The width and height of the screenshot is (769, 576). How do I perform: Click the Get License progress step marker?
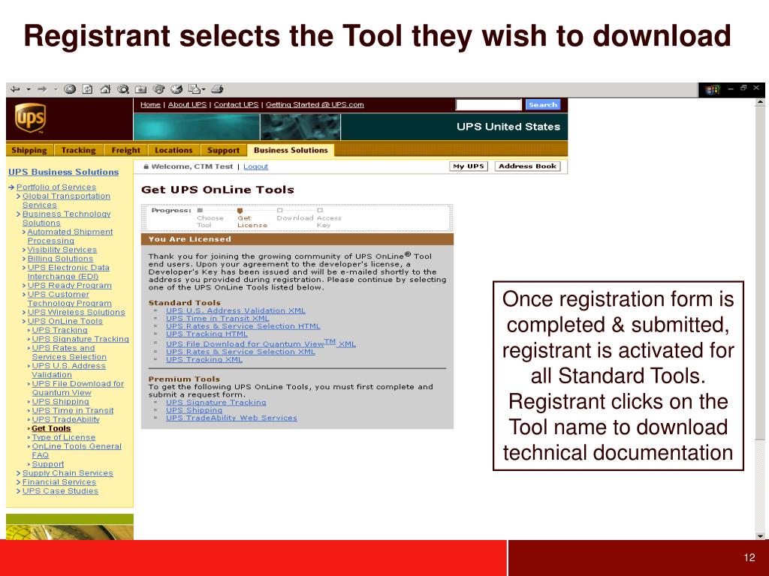point(240,211)
